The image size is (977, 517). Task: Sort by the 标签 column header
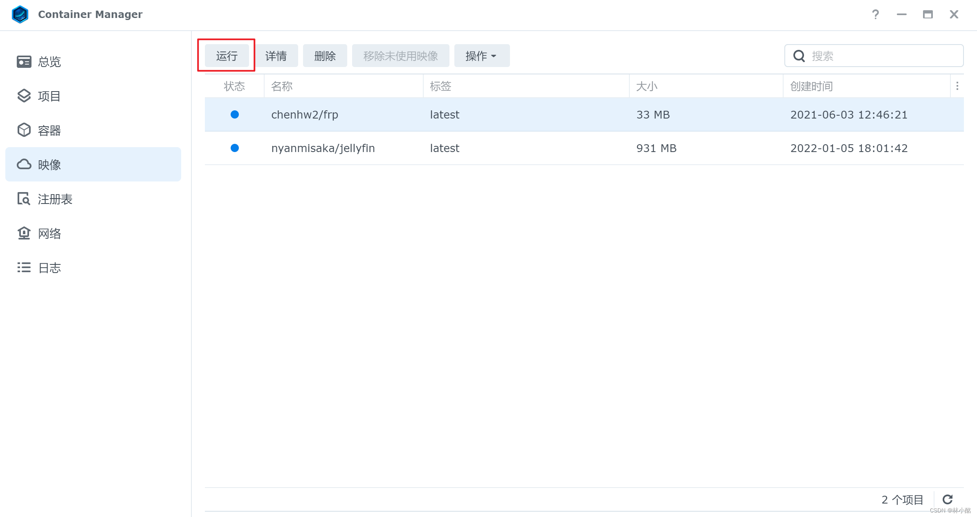pos(526,86)
